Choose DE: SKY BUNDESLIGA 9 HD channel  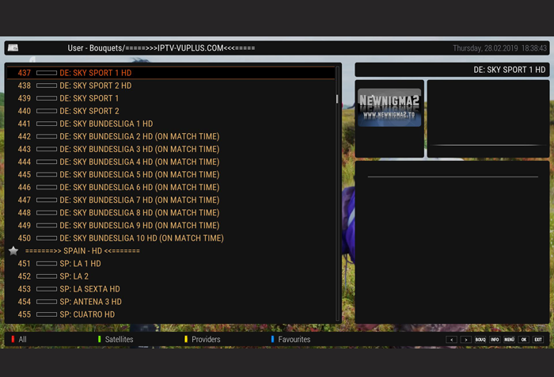[x=171, y=226]
